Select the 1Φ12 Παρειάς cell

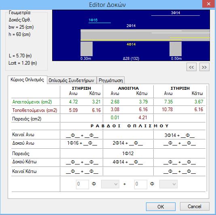[x=128, y=153]
